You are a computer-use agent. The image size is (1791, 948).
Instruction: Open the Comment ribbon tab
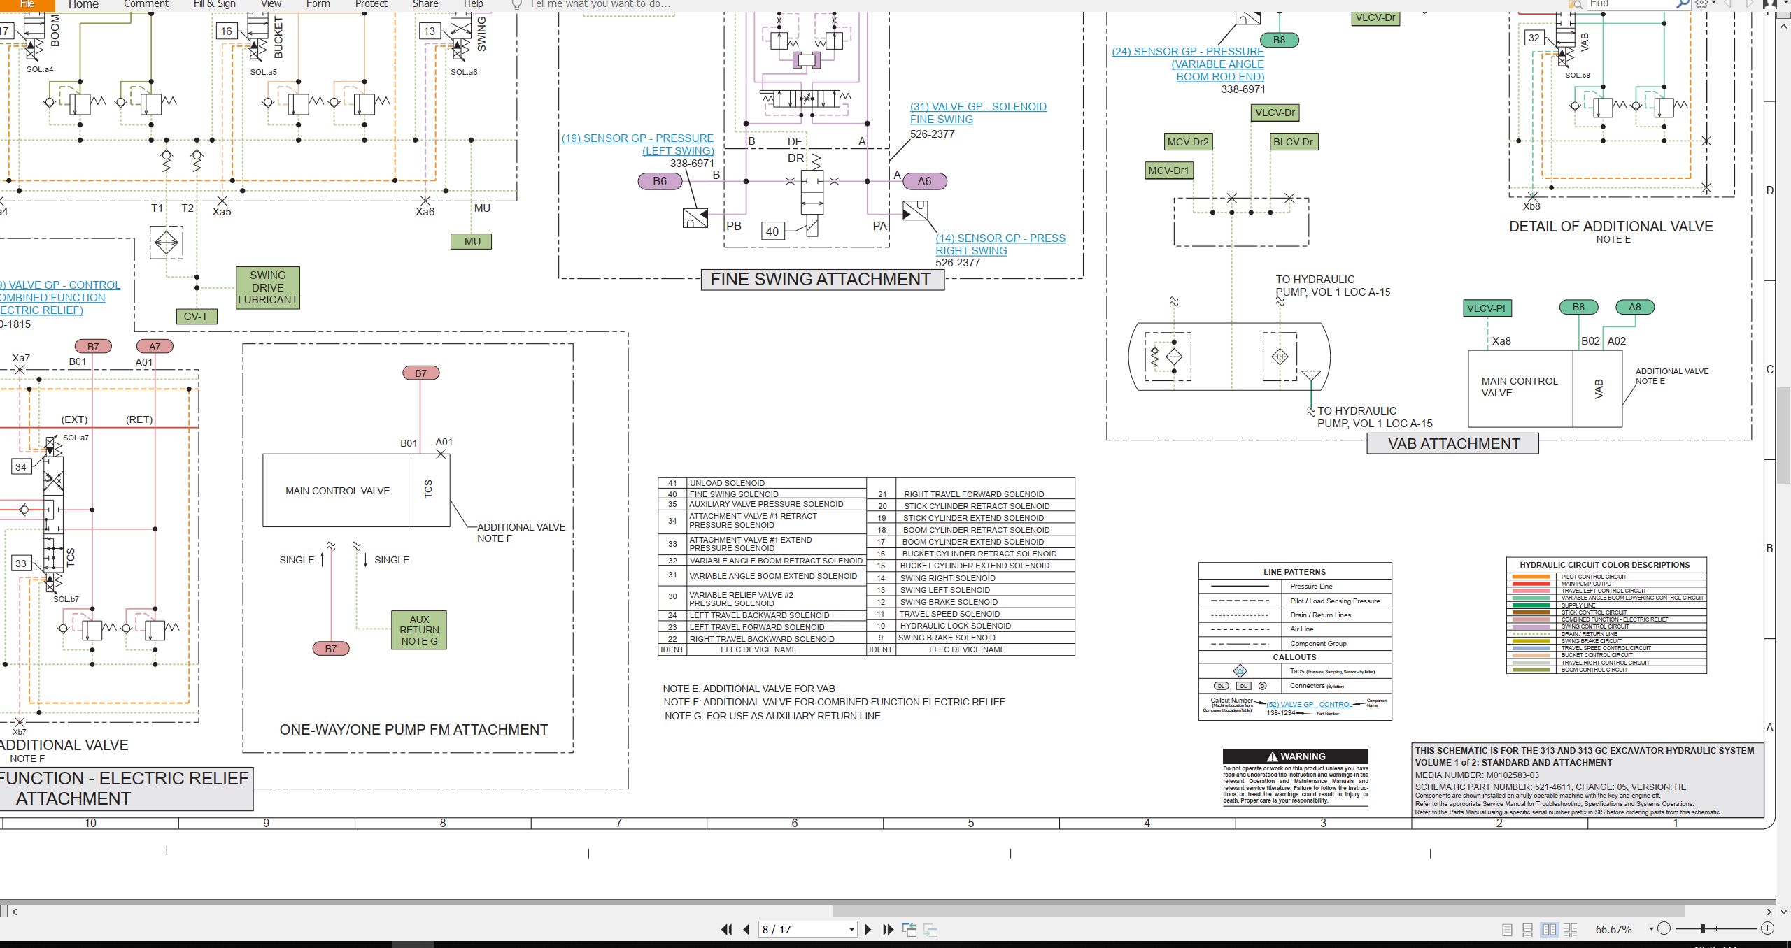[x=146, y=4]
